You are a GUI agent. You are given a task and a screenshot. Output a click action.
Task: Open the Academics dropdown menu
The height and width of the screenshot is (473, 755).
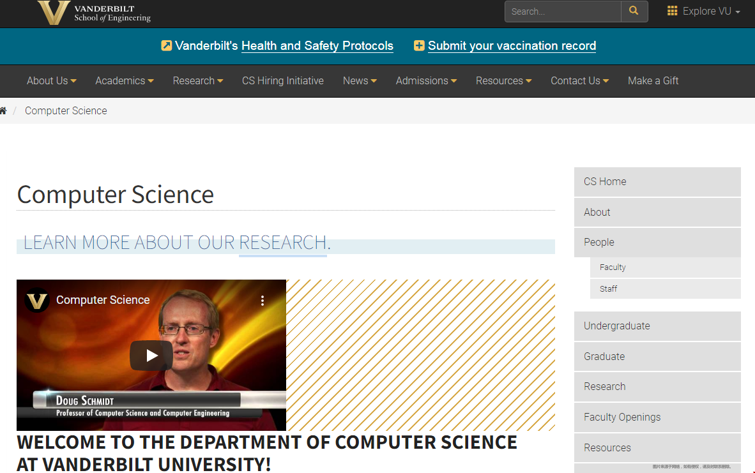124,81
